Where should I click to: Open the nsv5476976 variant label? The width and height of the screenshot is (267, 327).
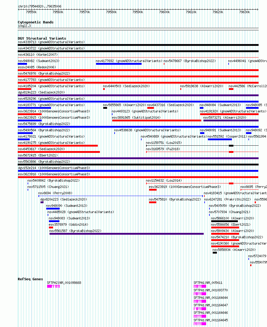pyautogui.click(x=44, y=73)
